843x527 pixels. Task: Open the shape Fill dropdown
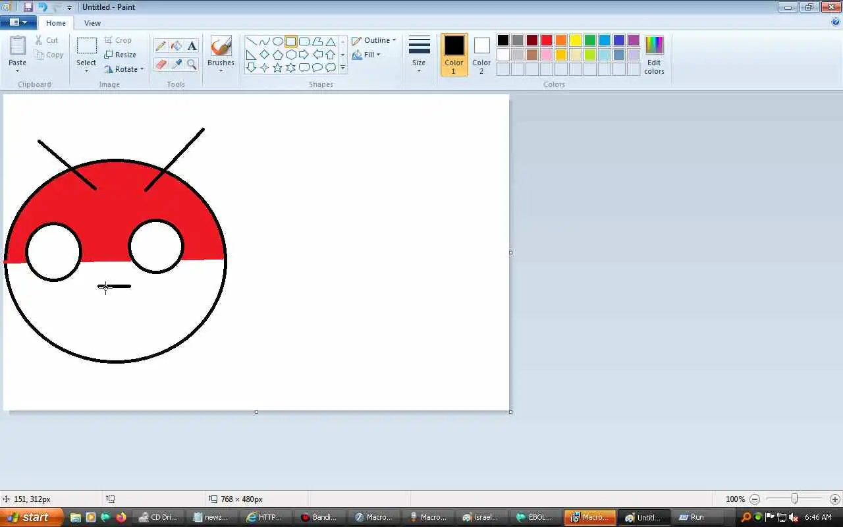tap(366, 55)
